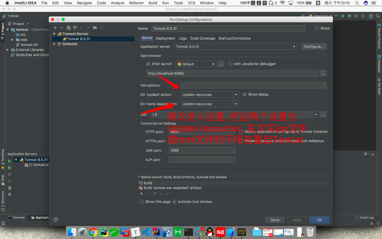This screenshot has width=382, height=239.
Task: Expand External Libraries in Project tree
Action: (8, 50)
